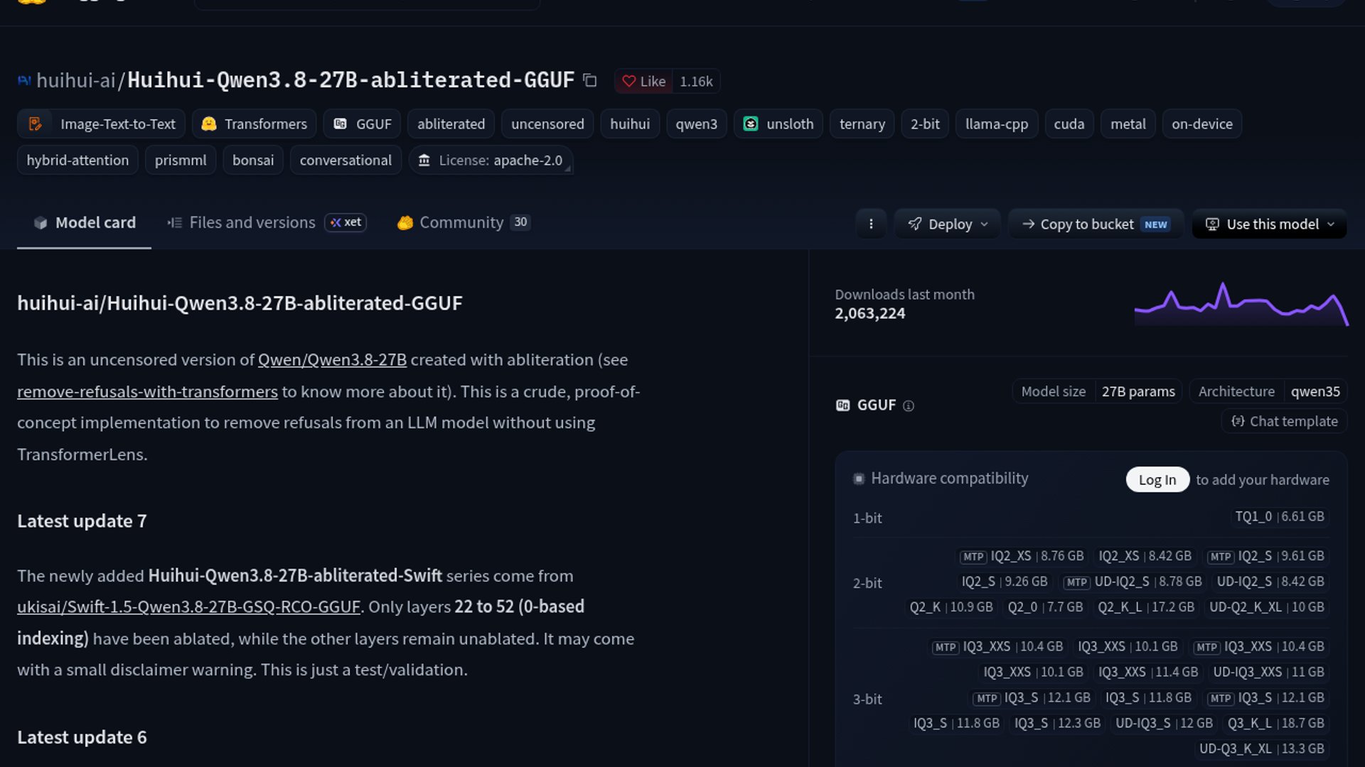Expand the Deploy dropdown

coord(947,224)
